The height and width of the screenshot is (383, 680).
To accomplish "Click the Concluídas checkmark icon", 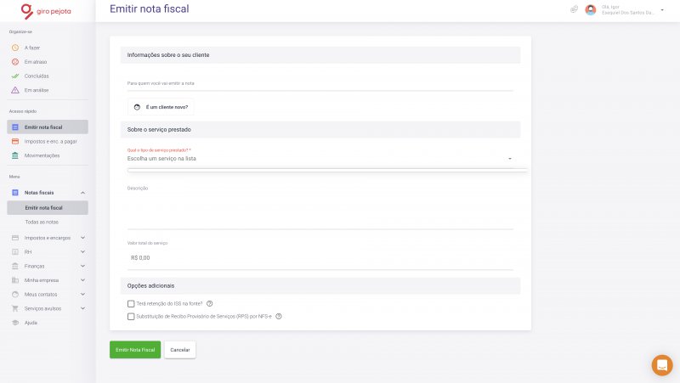I will click(15, 76).
